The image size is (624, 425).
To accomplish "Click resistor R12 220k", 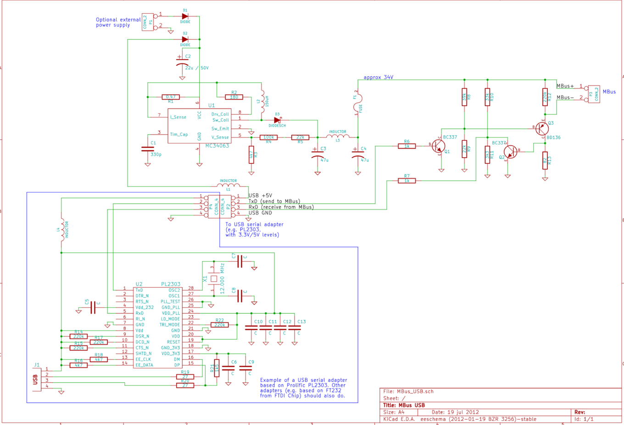I will pos(545,97).
